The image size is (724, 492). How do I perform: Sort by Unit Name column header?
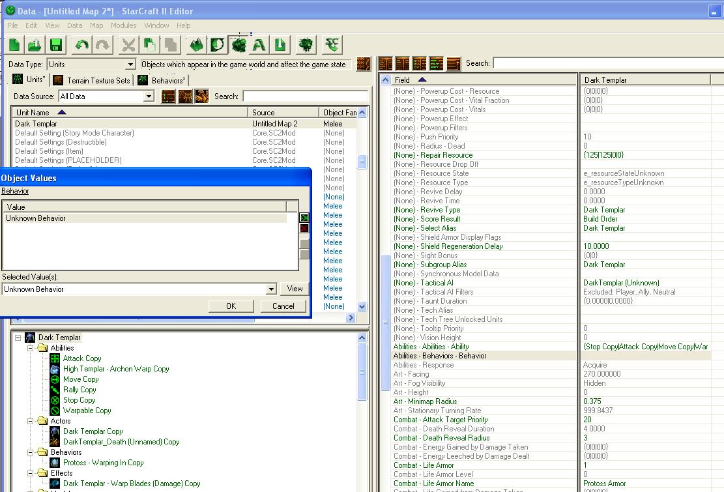[x=130, y=113]
